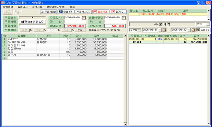The height and width of the screenshot is (127, 212).
Task: Click the 작성 progress status button
Action: click(24, 30)
